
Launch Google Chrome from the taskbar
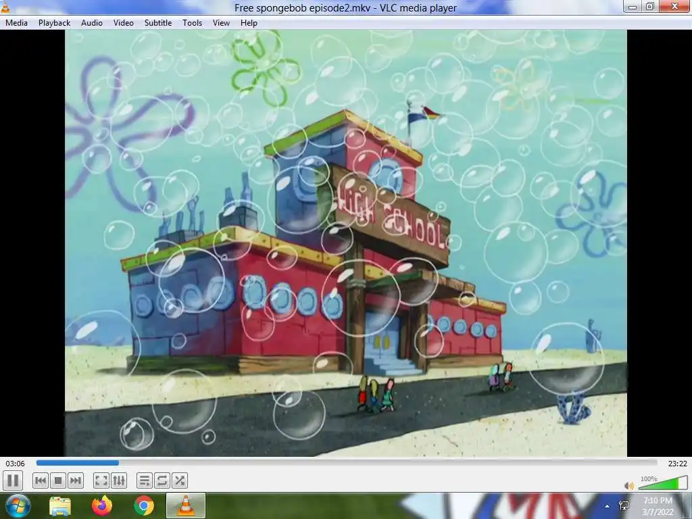144,505
